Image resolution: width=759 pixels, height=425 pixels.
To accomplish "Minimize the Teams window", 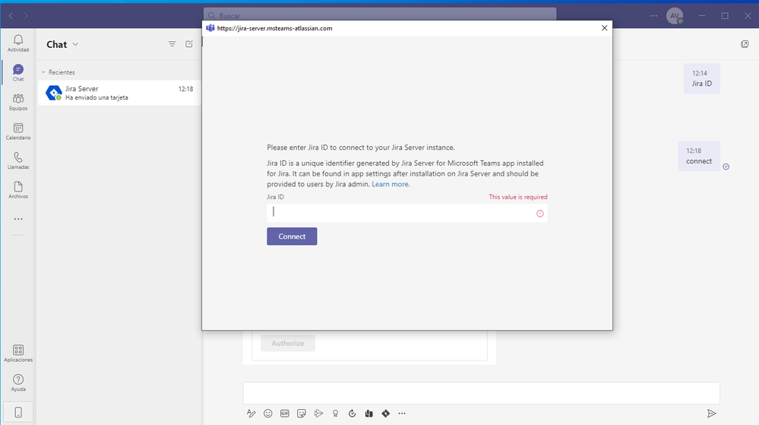I will [x=702, y=15].
